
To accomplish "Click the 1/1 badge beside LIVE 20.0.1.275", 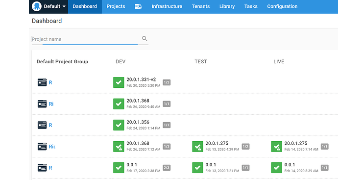I will pyautogui.click(x=324, y=146).
